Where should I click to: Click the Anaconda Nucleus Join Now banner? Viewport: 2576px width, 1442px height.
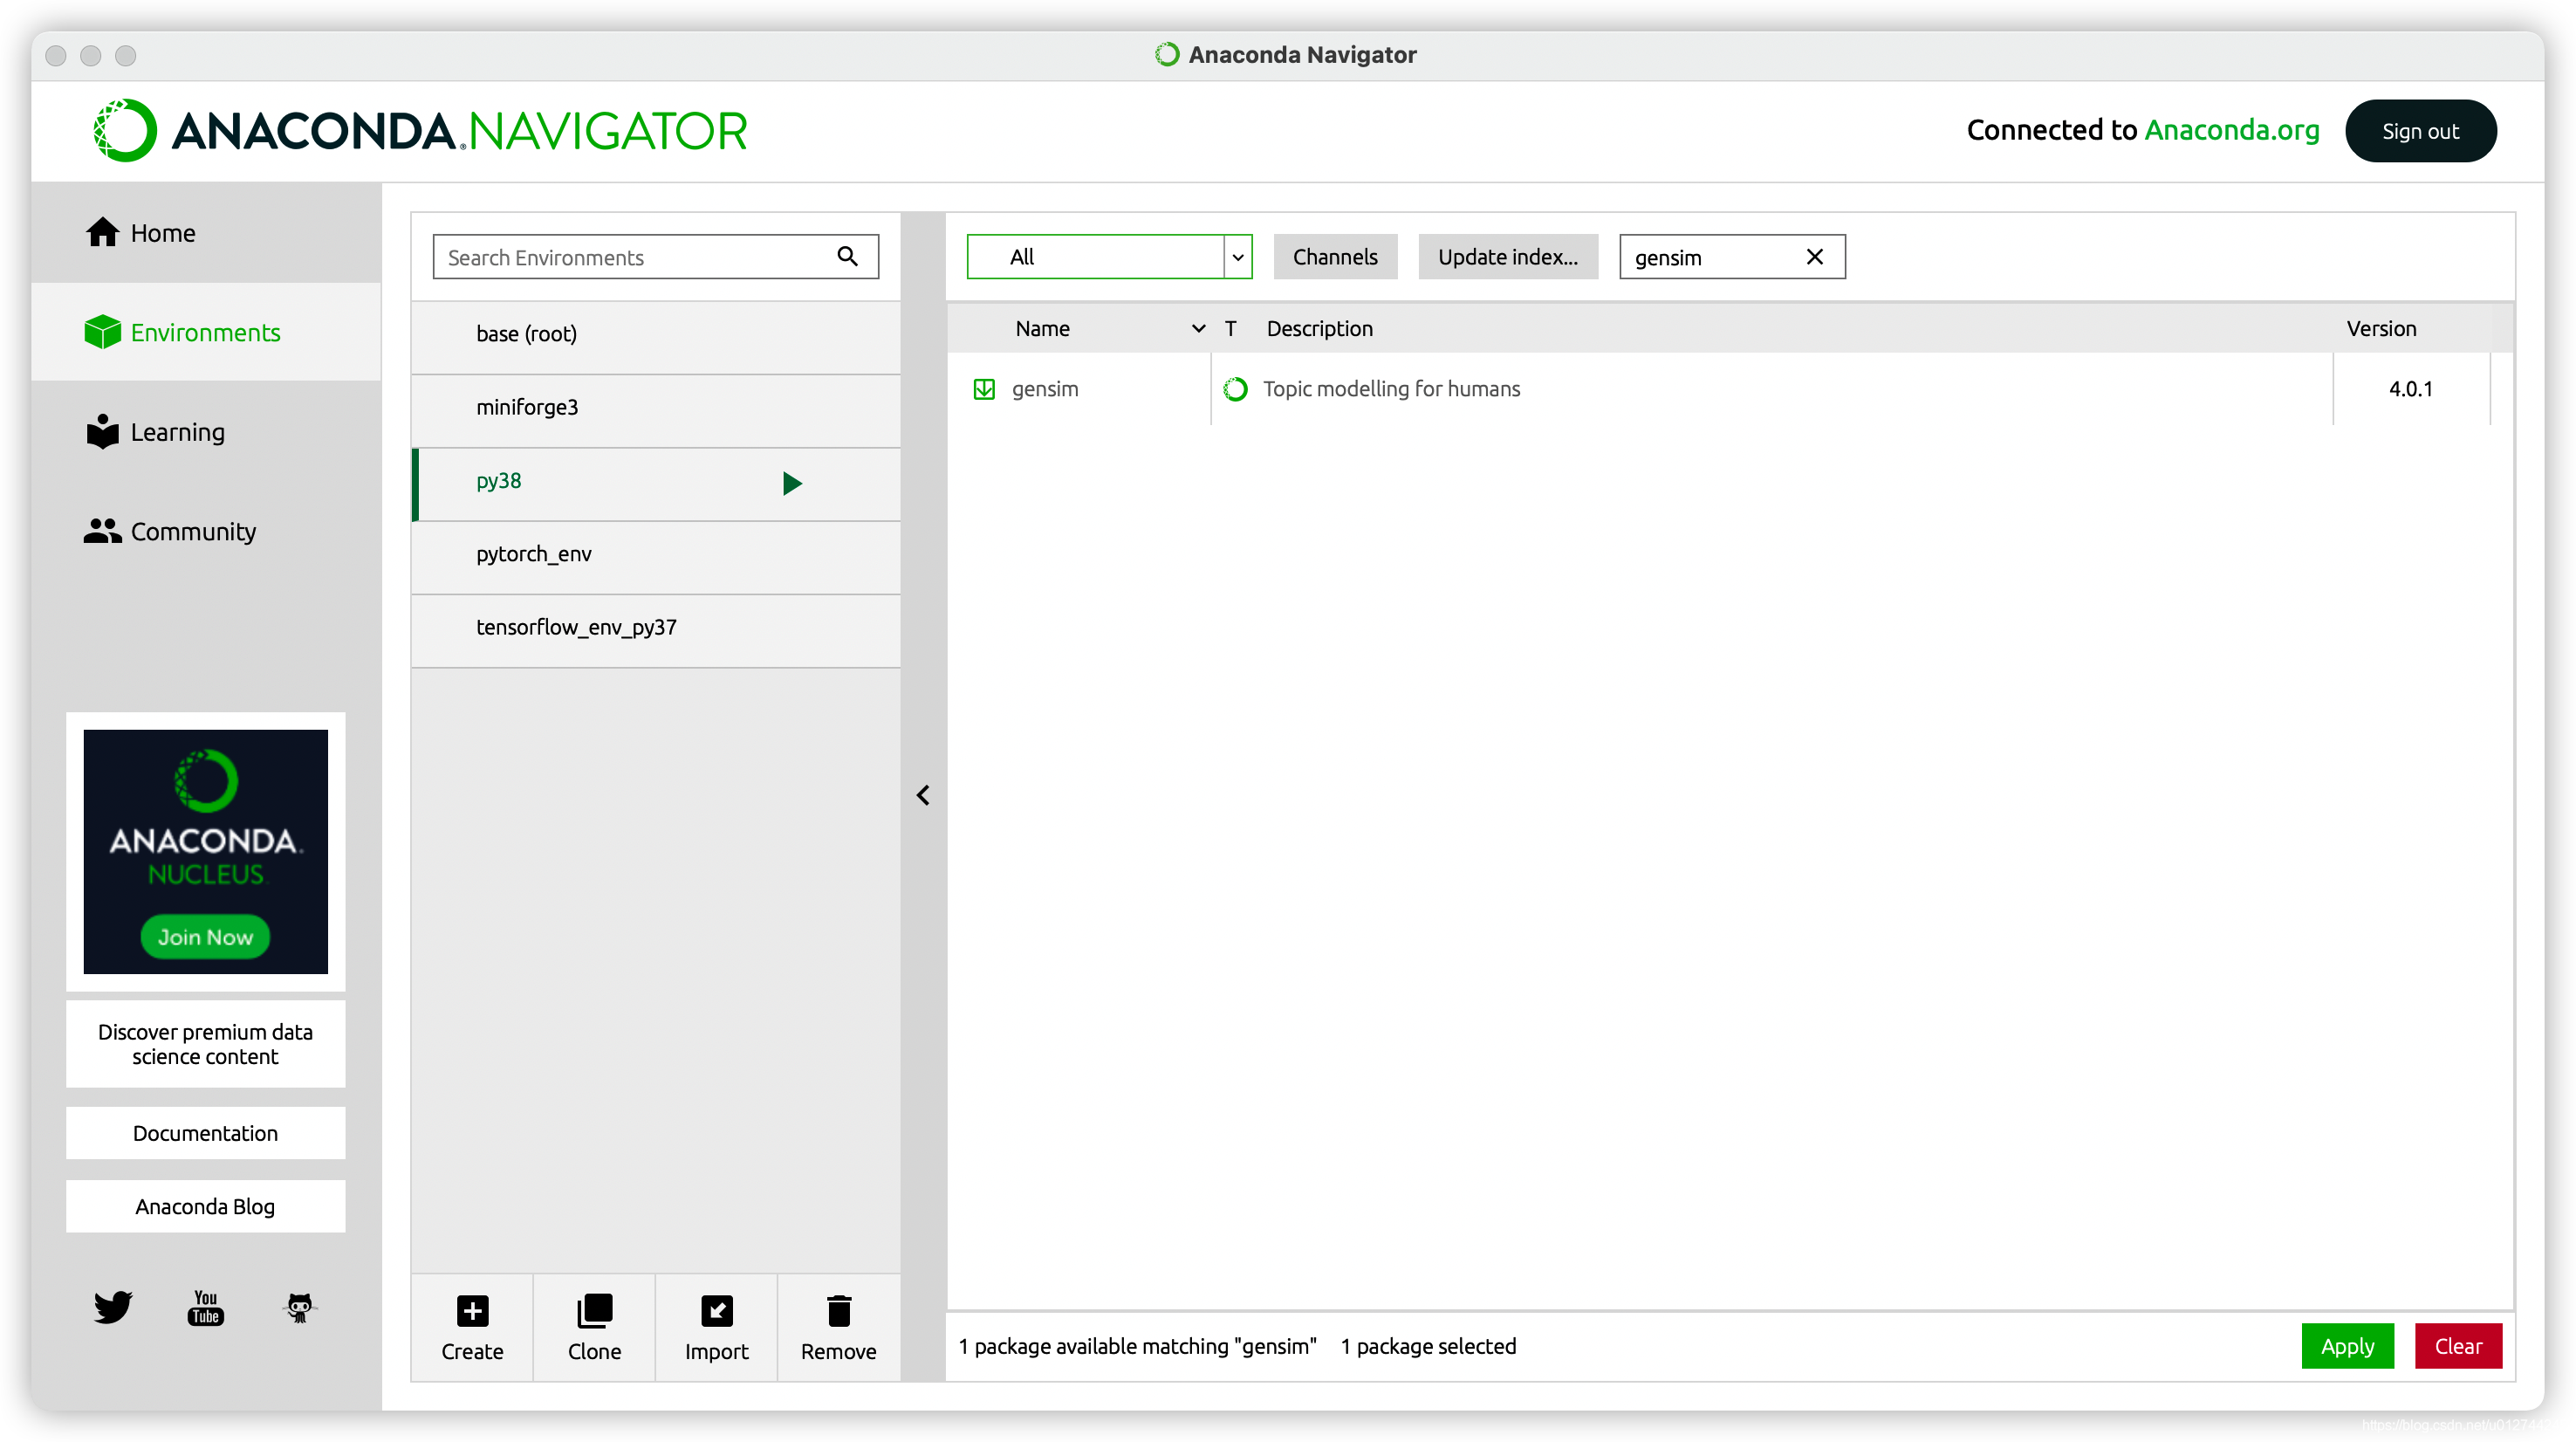pos(205,936)
